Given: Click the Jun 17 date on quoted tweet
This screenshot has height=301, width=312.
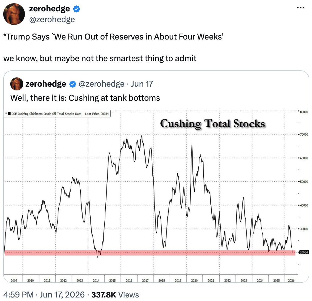Looking at the screenshot, I should [x=142, y=84].
